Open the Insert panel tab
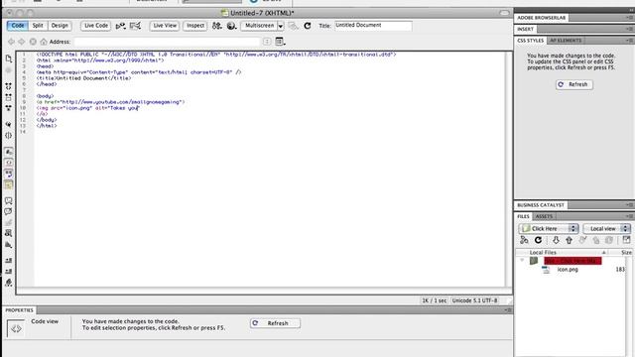 [x=525, y=29]
